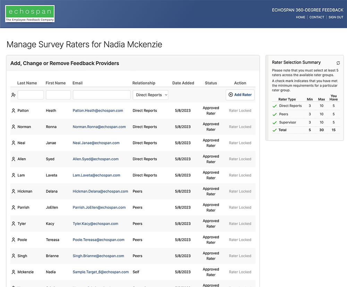Click the Rater Selection Summary title
347x287 pixels.
(x=296, y=62)
